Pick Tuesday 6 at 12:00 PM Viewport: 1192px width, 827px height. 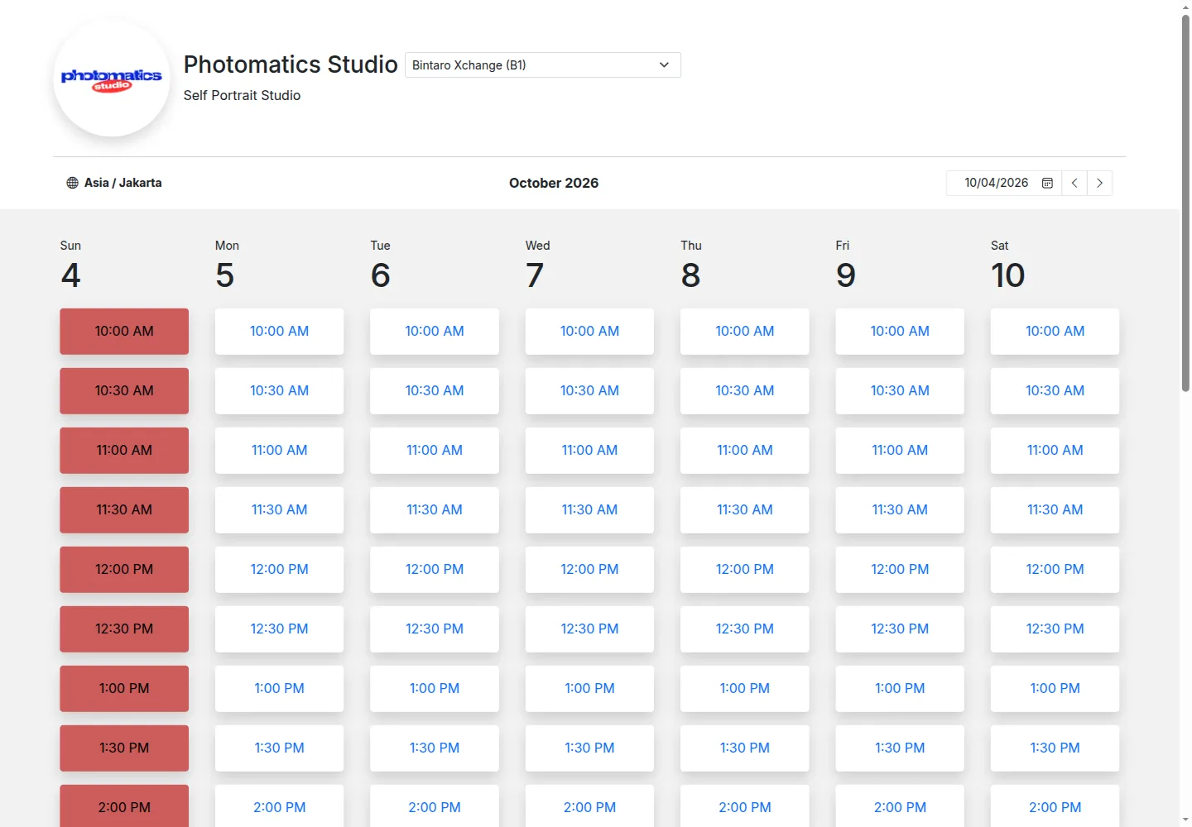pos(435,570)
